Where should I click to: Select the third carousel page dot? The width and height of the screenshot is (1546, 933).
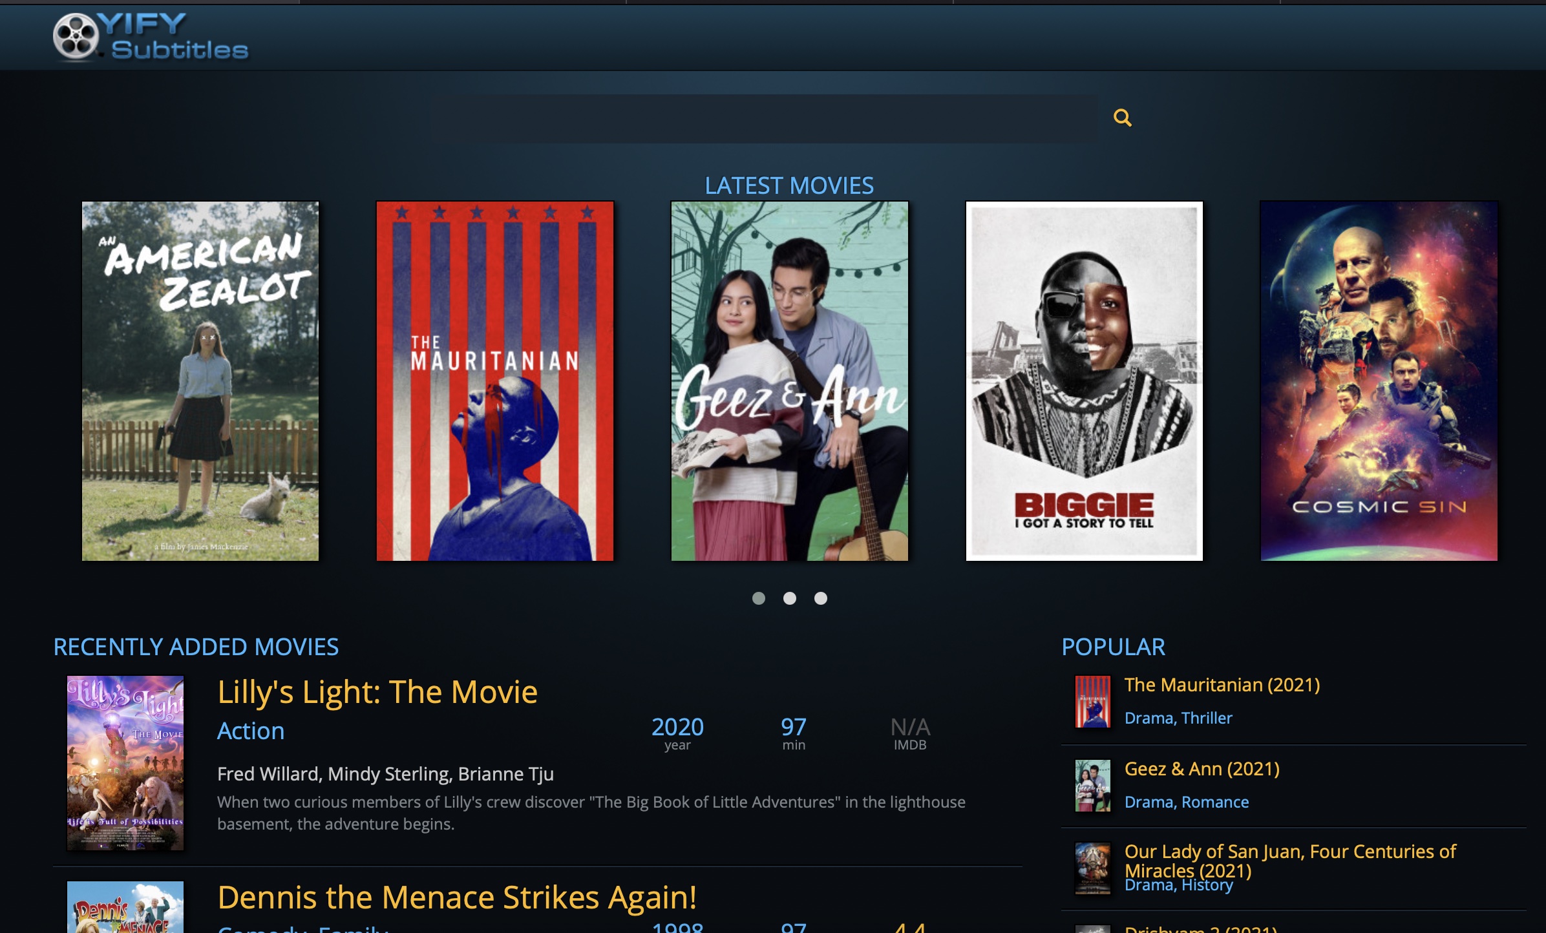pyautogui.click(x=820, y=598)
